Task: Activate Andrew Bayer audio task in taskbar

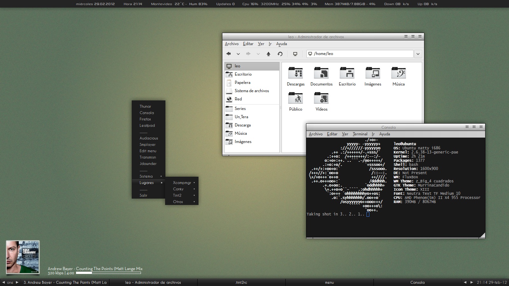Action: click(65, 283)
